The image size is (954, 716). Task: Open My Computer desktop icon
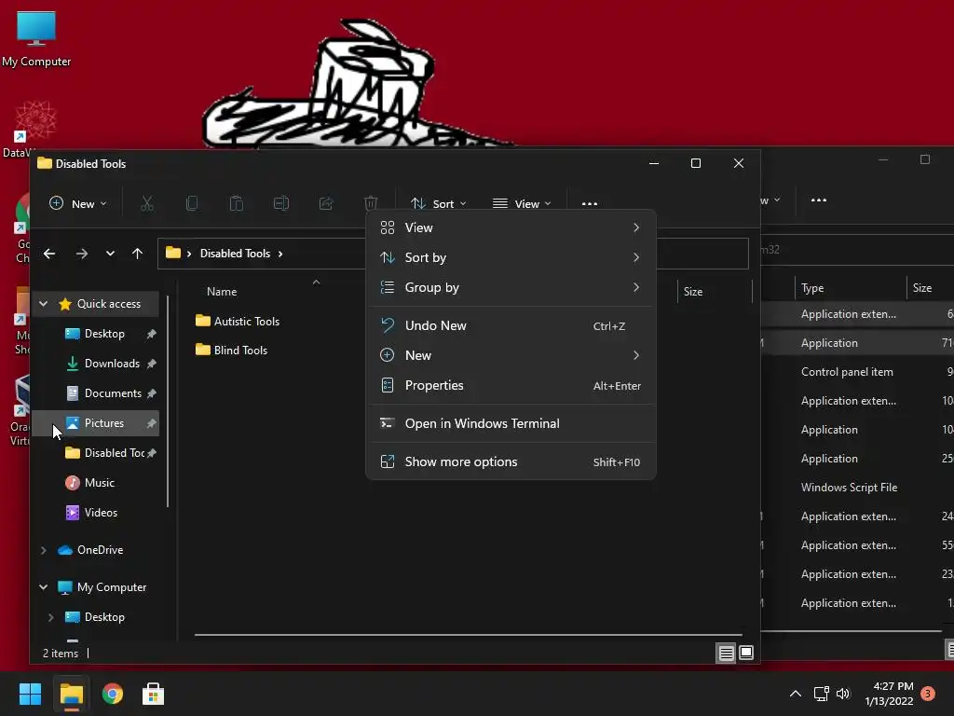(x=36, y=39)
